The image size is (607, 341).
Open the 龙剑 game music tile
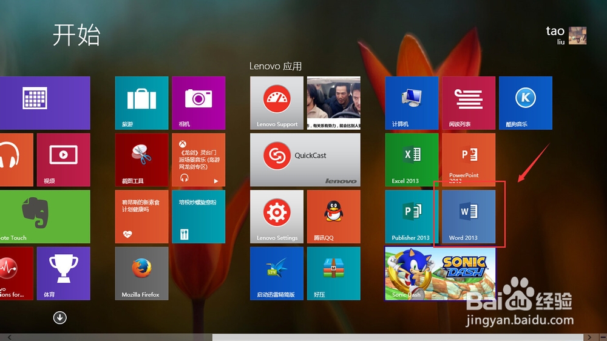pyautogui.click(x=198, y=160)
